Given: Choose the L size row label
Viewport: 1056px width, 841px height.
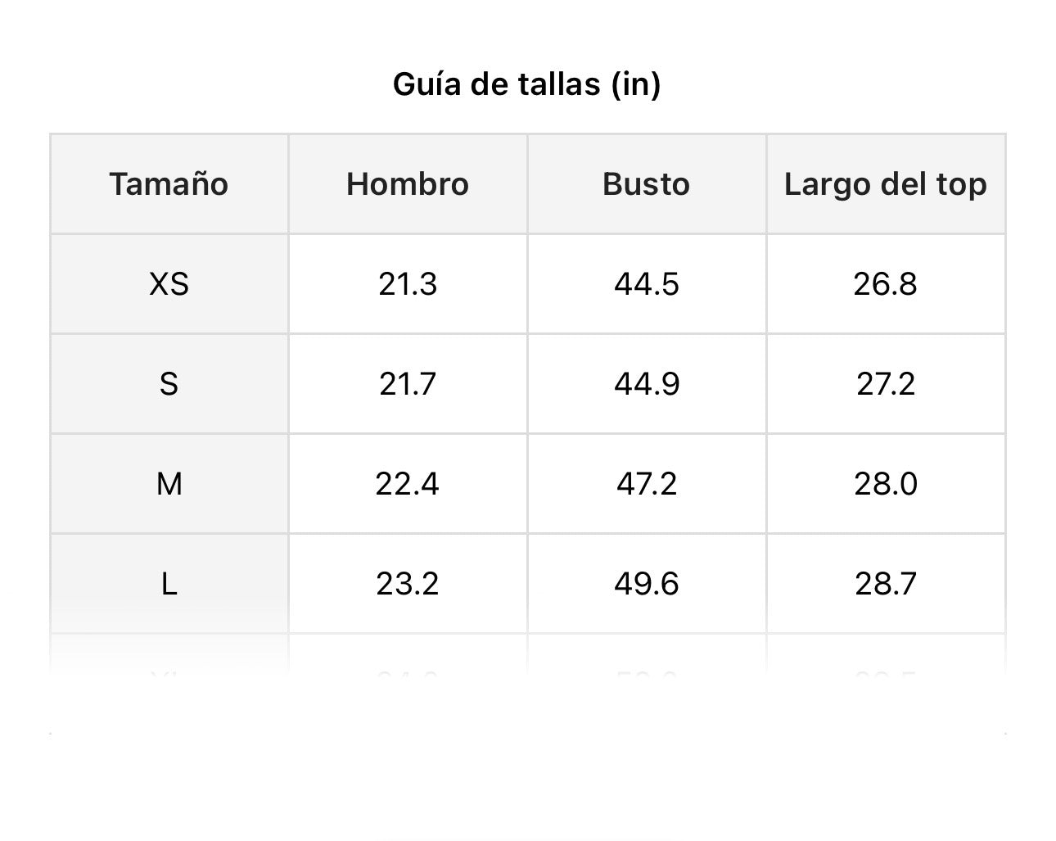Looking at the screenshot, I should 169,584.
